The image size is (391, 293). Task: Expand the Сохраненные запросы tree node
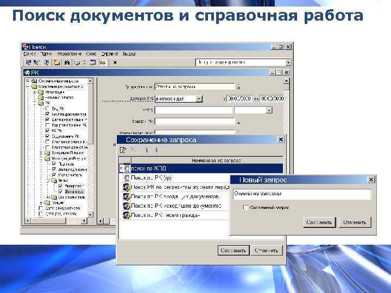click(x=28, y=81)
